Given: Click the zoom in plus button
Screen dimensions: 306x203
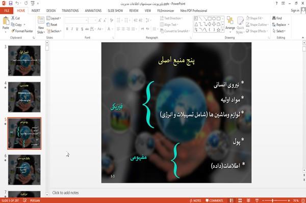Looking at the screenshot, I should pos(289,200).
